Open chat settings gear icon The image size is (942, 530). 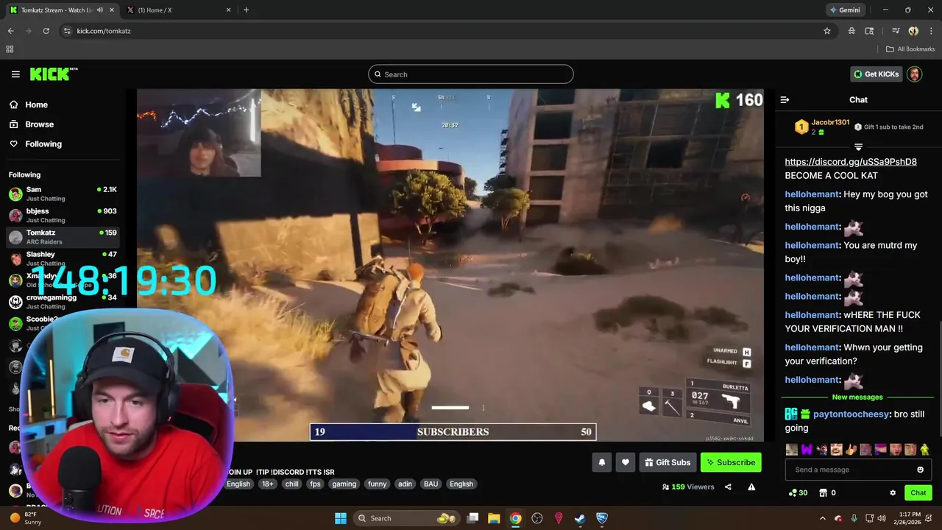click(893, 493)
